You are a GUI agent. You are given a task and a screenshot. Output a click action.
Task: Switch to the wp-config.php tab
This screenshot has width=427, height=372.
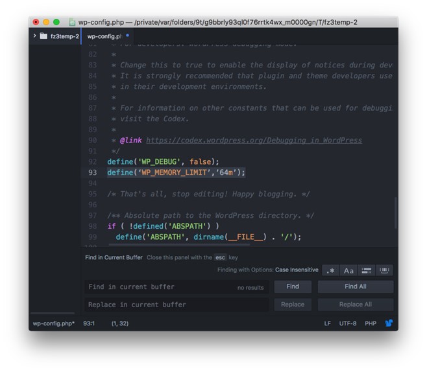coord(104,36)
